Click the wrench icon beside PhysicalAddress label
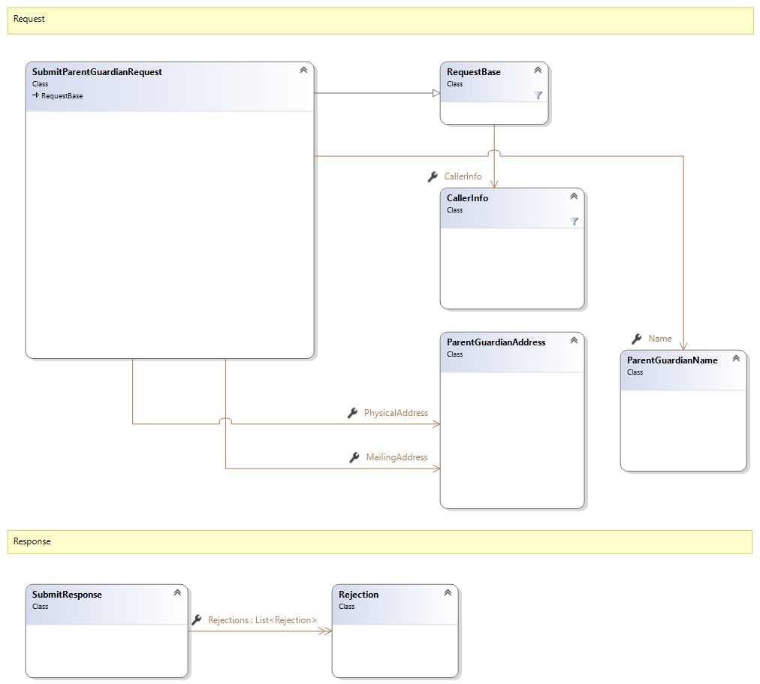 (353, 413)
